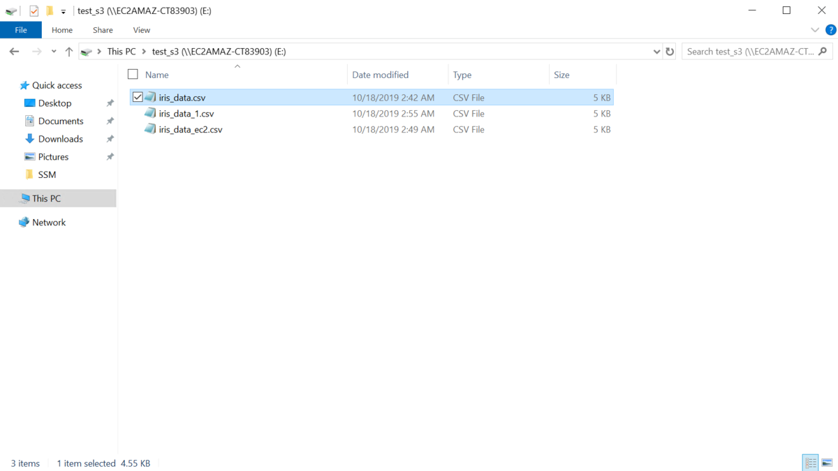Screen dimensions: 838x471
Task: Go back with the Back arrow
Action: (14, 52)
